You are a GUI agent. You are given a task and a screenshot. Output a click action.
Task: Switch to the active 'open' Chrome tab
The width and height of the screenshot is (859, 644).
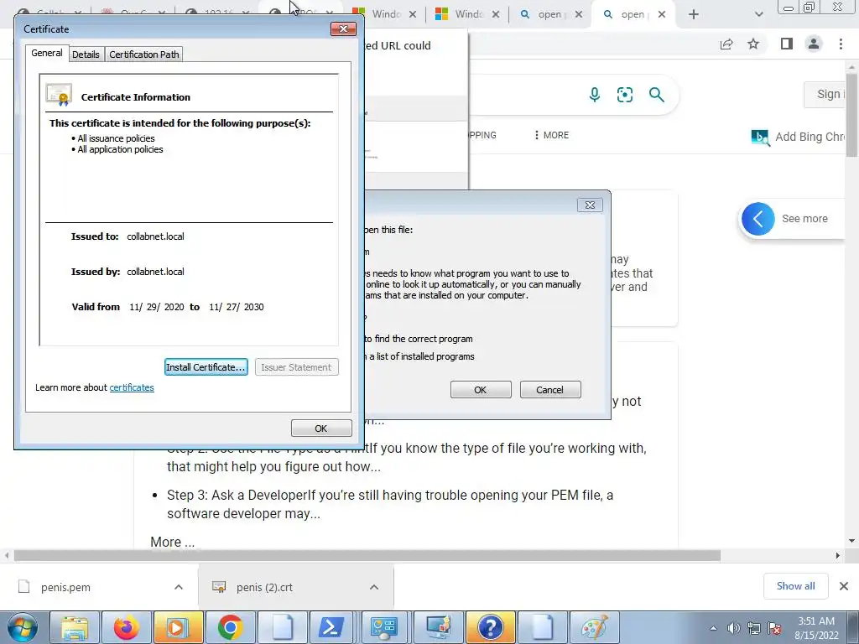coord(634,14)
